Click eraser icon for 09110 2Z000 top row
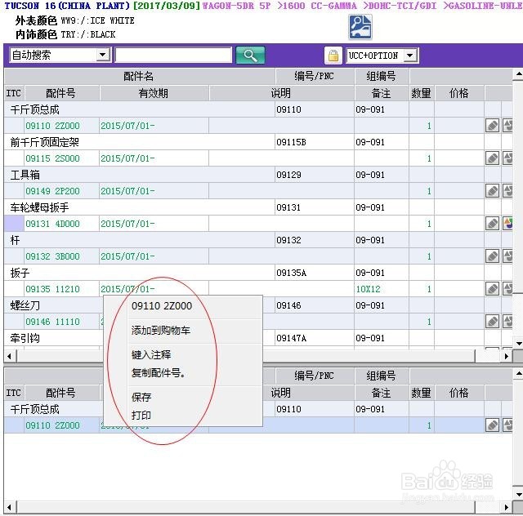 tap(492, 126)
